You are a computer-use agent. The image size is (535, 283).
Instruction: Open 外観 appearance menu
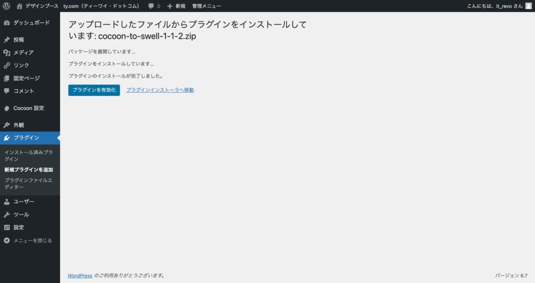click(19, 125)
